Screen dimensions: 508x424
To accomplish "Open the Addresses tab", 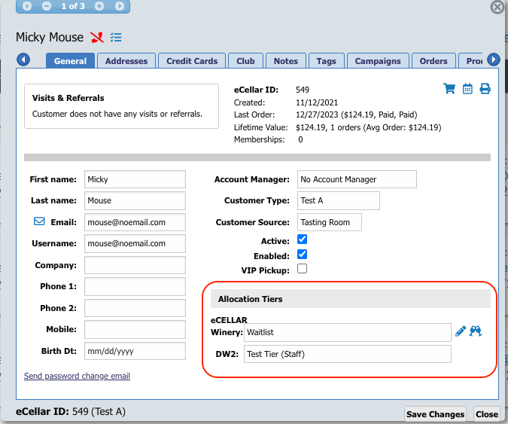I will tap(126, 61).
